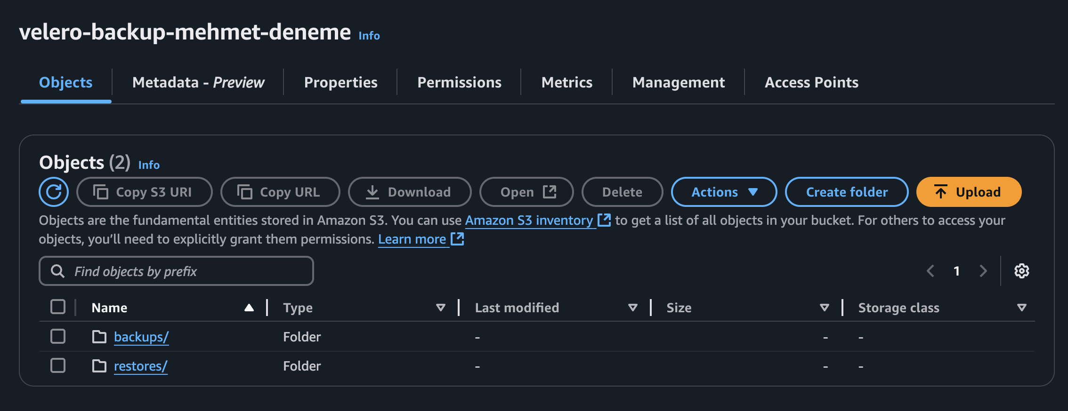Sort by Type column arrow

(441, 308)
